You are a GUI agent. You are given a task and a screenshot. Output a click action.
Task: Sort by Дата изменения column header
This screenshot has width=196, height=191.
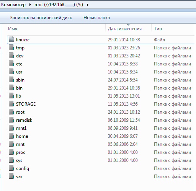[125, 29]
